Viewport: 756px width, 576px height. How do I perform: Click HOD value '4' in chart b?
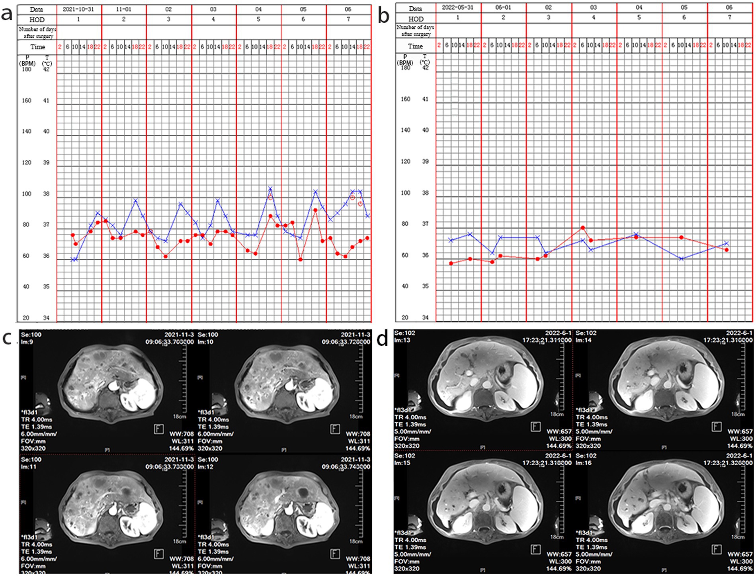tap(594, 18)
